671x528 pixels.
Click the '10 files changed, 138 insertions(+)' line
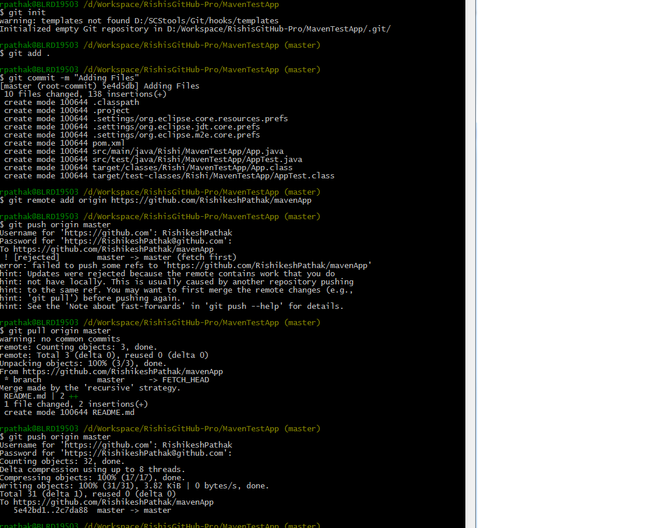(85, 94)
